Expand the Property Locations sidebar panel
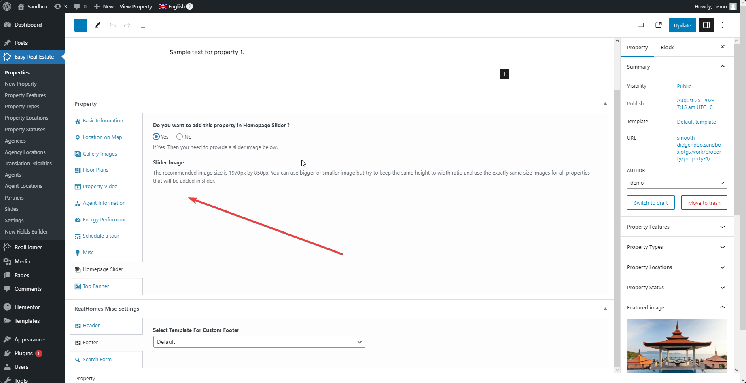The image size is (746, 383). coord(677,267)
